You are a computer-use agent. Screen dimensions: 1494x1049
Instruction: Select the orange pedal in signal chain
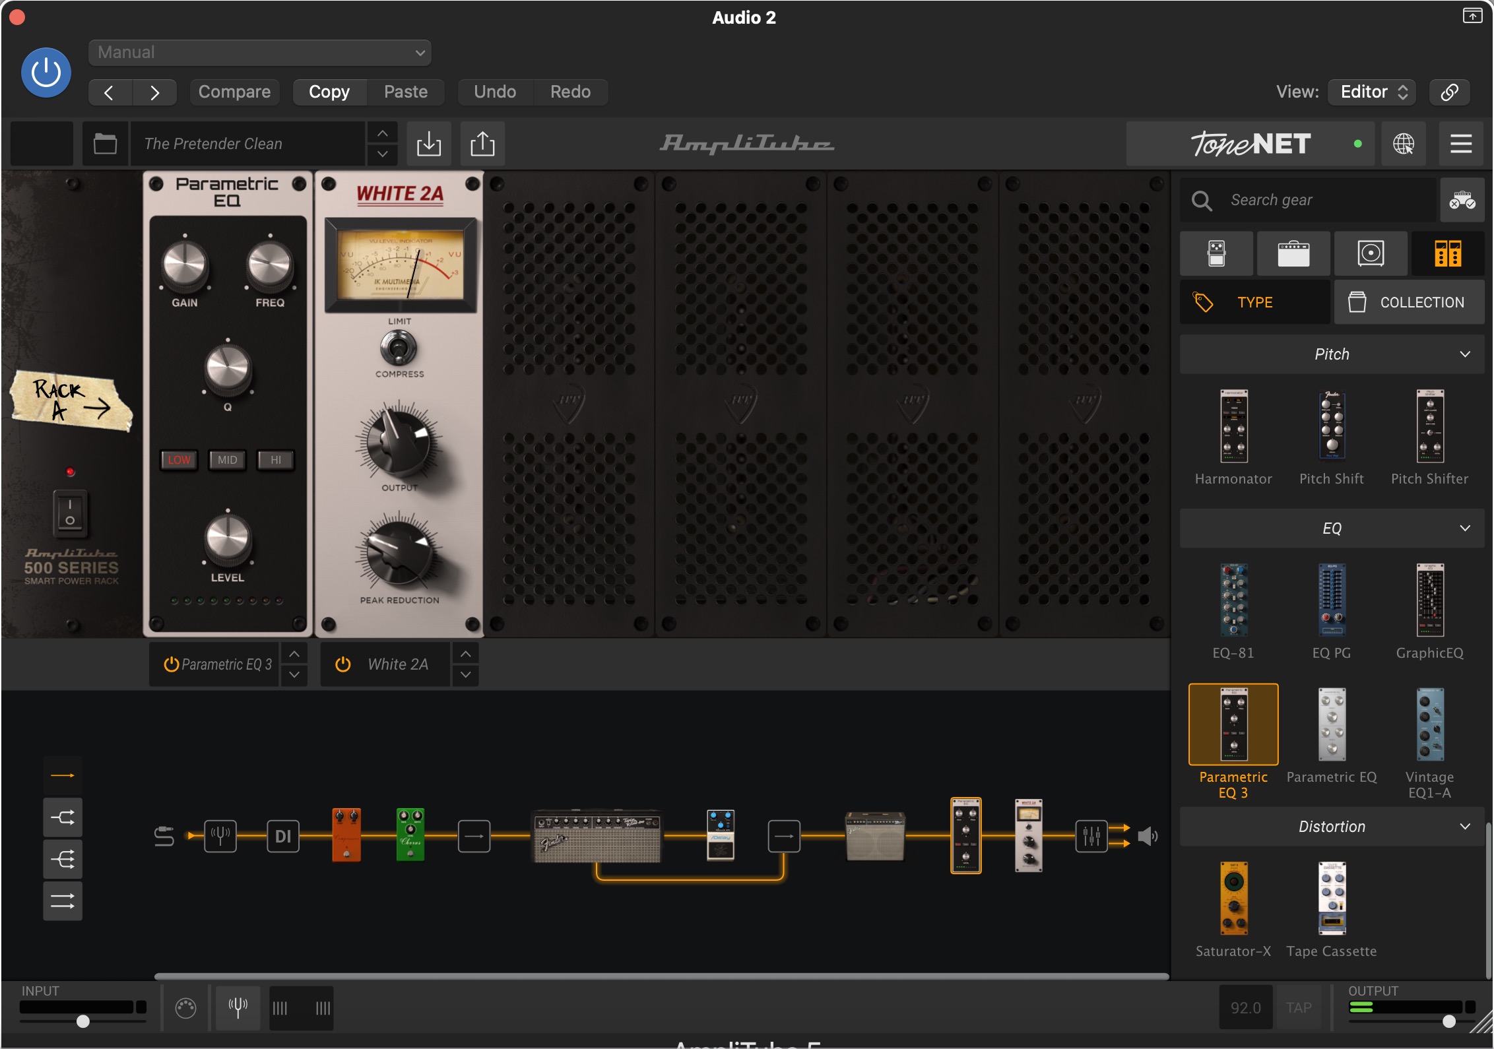(x=346, y=835)
